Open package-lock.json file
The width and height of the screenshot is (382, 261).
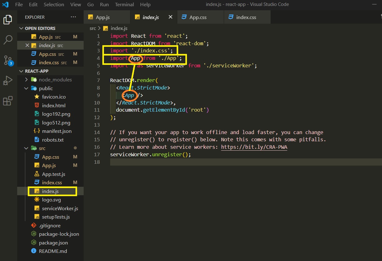[x=50, y=234]
